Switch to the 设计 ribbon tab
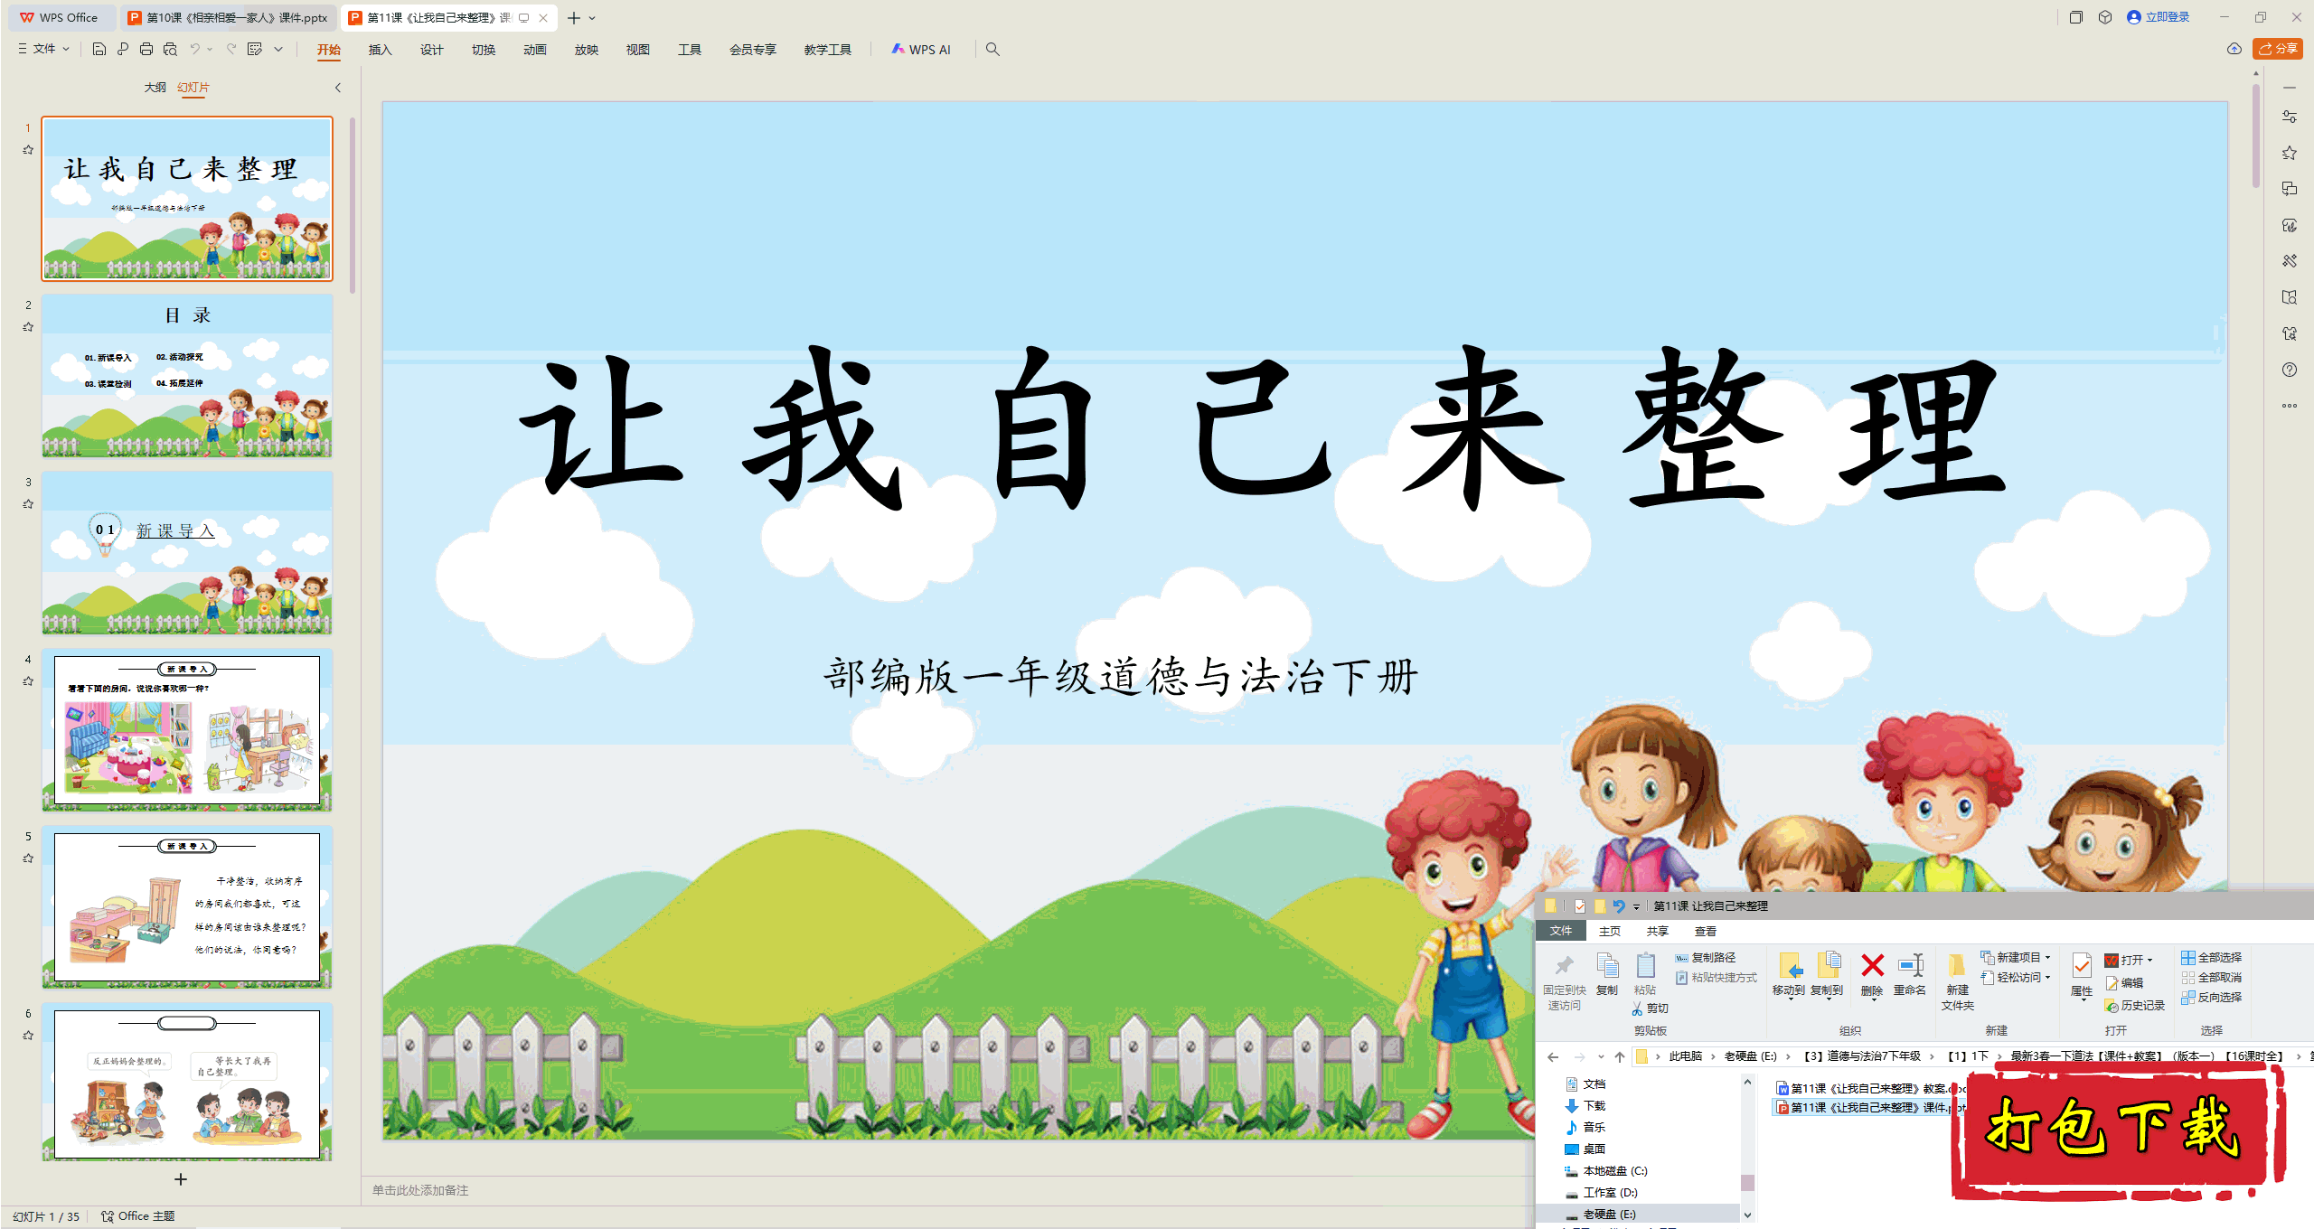This screenshot has width=2314, height=1229. point(431,50)
